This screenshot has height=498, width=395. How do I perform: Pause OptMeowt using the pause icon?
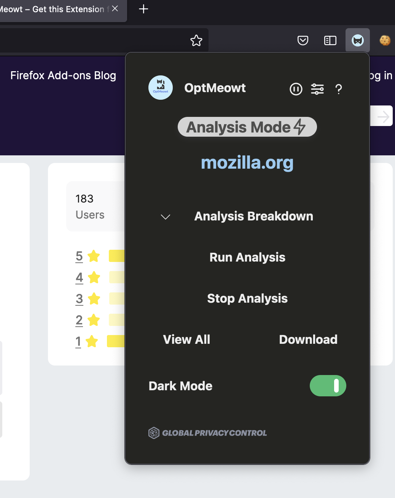[x=296, y=89]
